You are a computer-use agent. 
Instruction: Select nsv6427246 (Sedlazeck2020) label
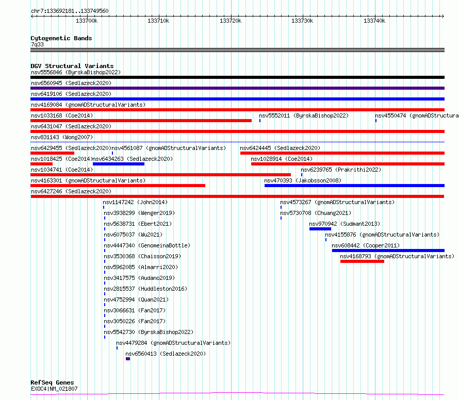click(x=71, y=191)
